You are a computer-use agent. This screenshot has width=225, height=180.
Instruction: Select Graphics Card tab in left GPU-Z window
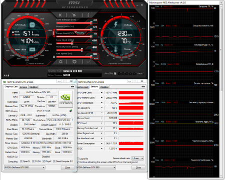11,87
